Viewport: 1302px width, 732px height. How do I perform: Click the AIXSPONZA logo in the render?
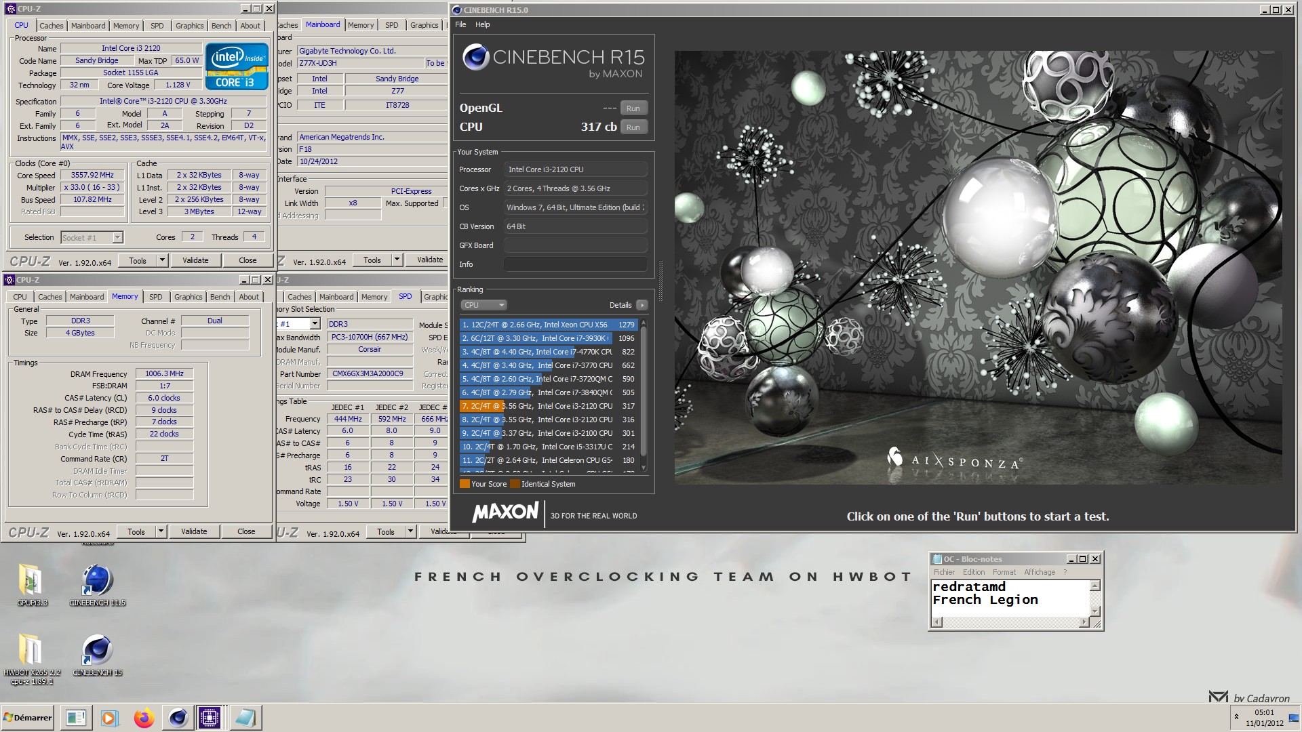pyautogui.click(x=955, y=460)
